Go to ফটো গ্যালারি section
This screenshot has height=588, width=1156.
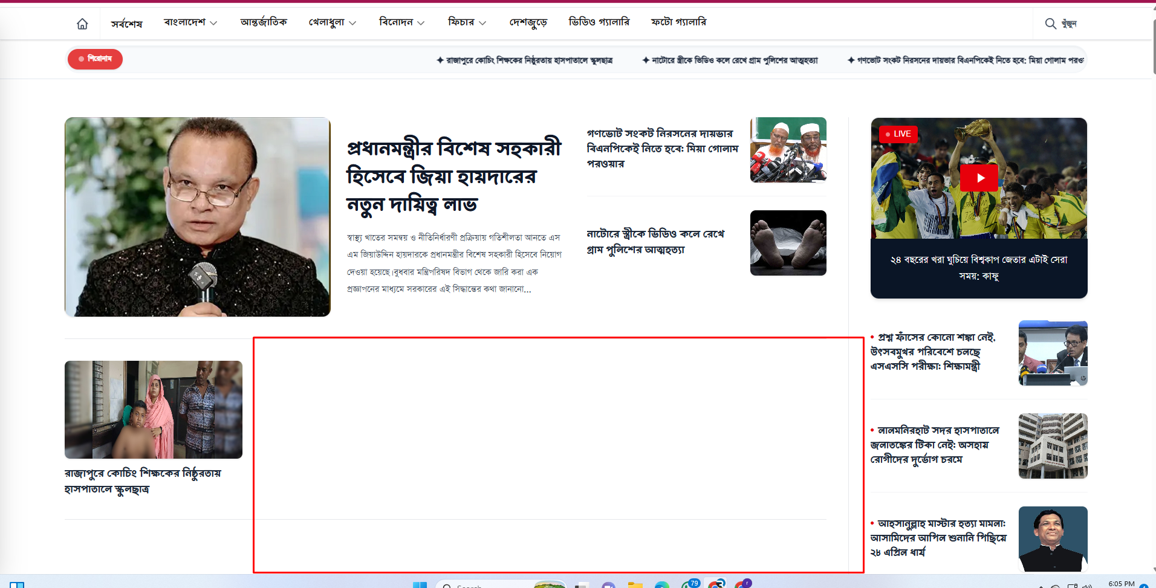[678, 22]
